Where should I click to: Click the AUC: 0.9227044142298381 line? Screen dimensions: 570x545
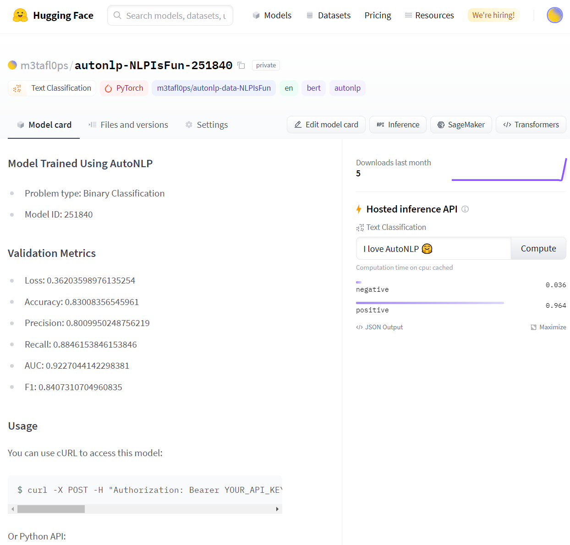click(77, 366)
